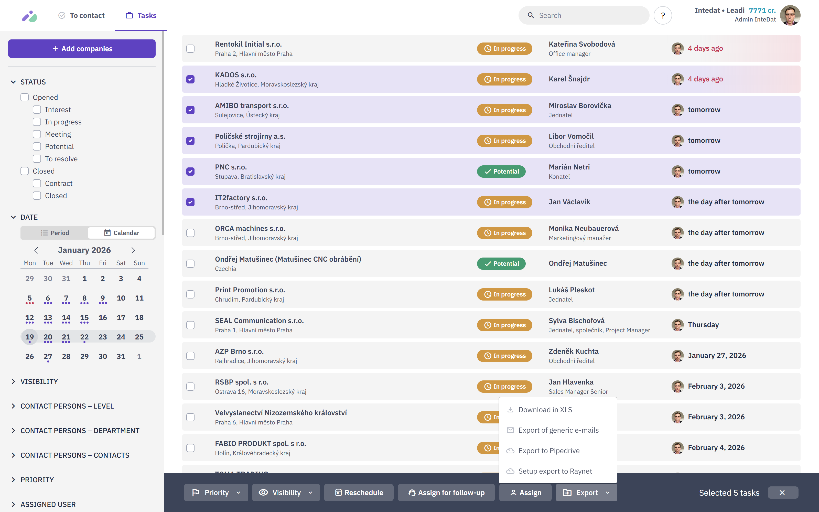Image resolution: width=819 pixels, height=512 pixels.
Task: Open the Export dropdown in bottom bar
Action: pos(586,492)
